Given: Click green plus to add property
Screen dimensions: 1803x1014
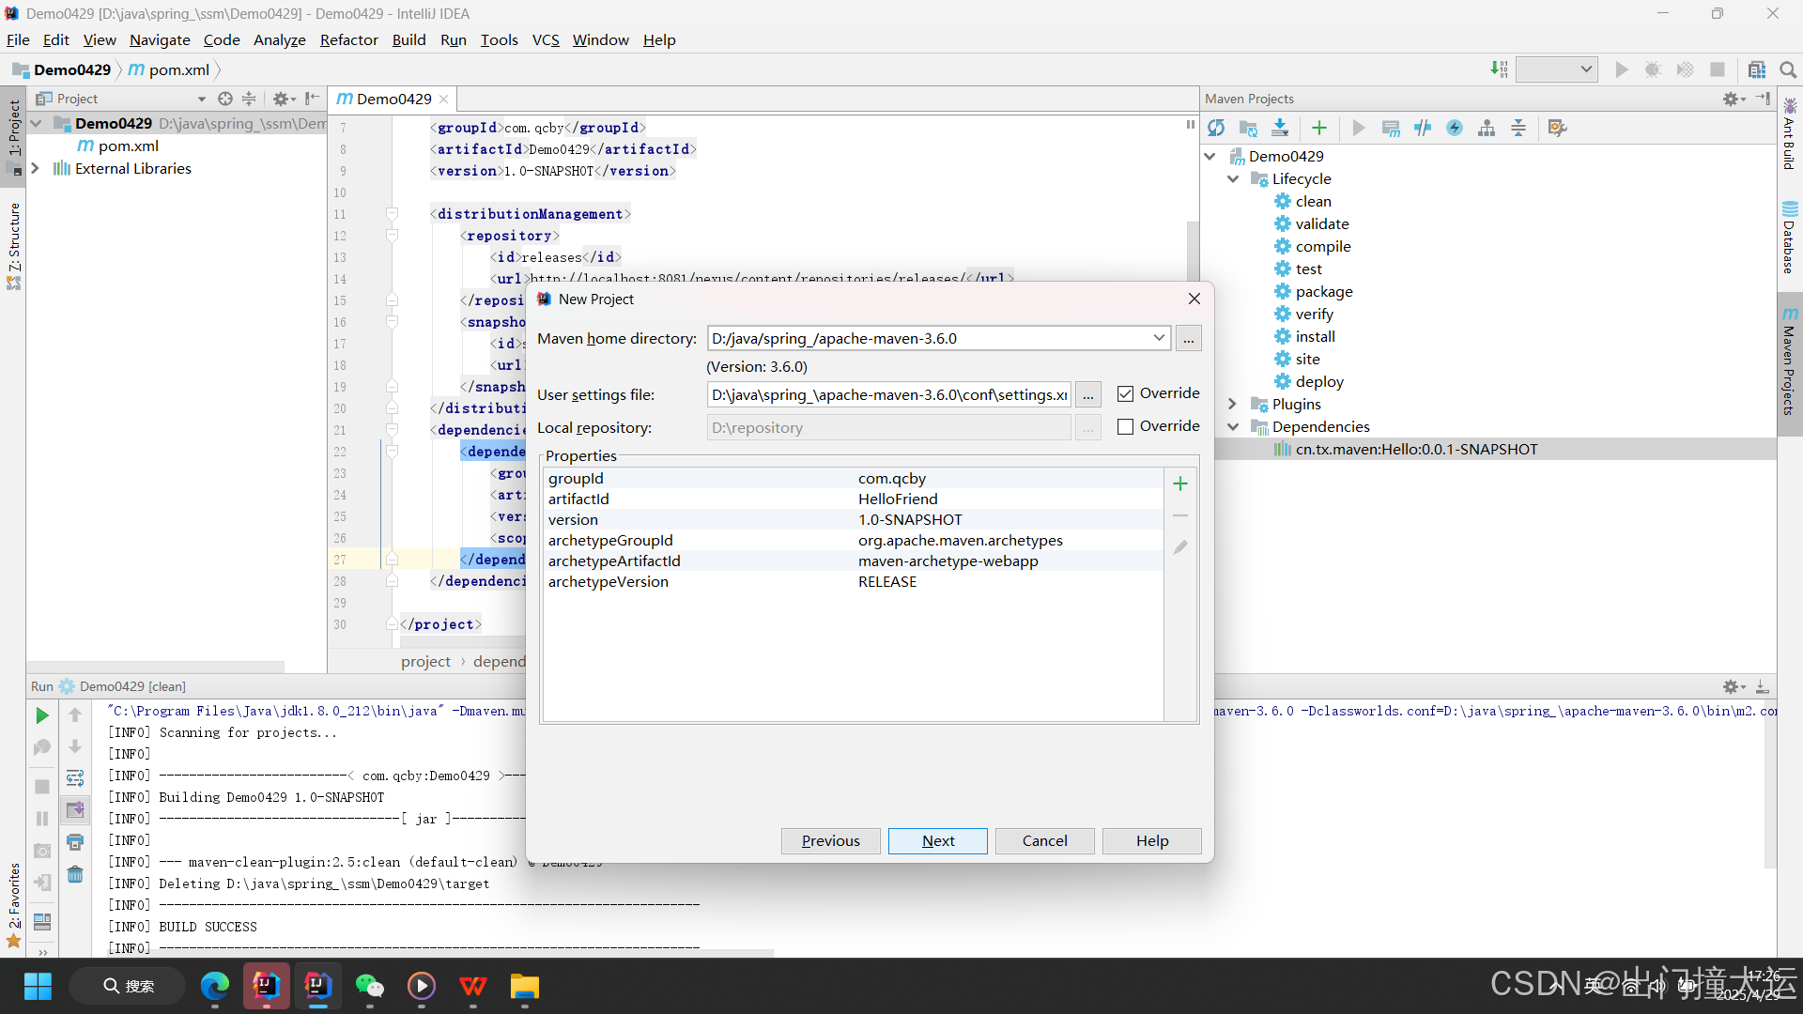Looking at the screenshot, I should pyautogui.click(x=1180, y=484).
